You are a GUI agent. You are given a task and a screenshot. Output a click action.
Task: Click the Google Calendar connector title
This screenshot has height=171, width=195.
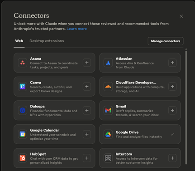tap(45, 130)
